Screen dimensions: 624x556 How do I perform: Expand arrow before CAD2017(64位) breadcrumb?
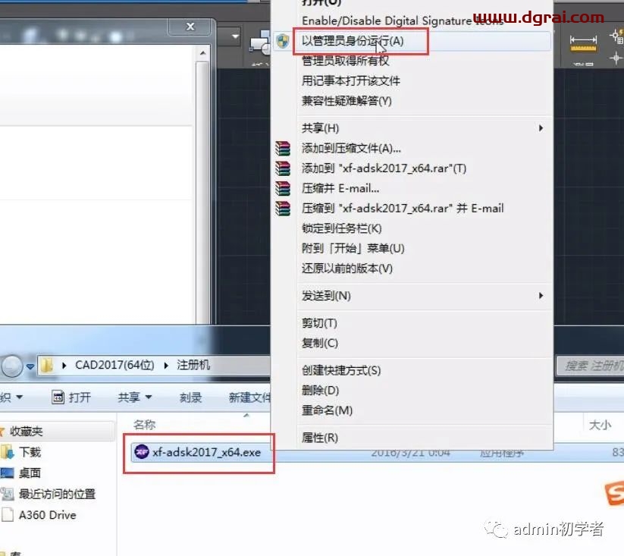tap(64, 366)
